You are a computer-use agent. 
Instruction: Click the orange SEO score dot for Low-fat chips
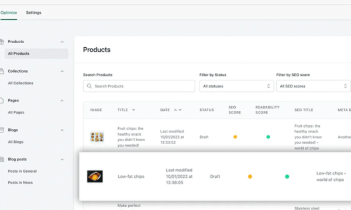(250, 177)
